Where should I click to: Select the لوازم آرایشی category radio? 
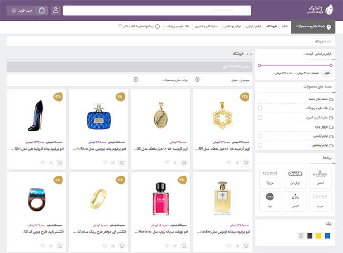260,136
